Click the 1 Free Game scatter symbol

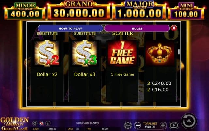[x=122, y=53]
